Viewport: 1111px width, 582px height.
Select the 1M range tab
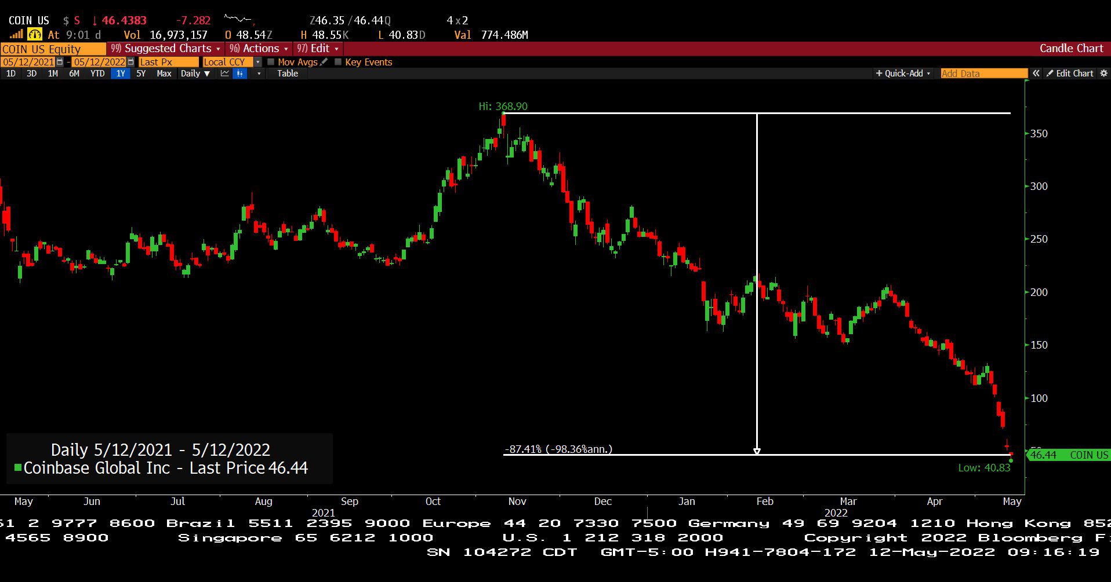53,74
